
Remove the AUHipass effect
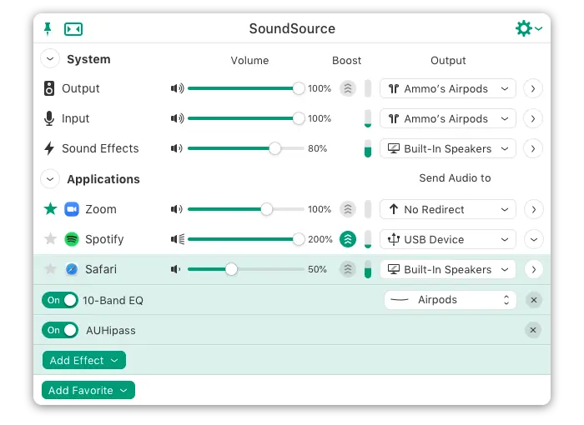click(x=533, y=330)
